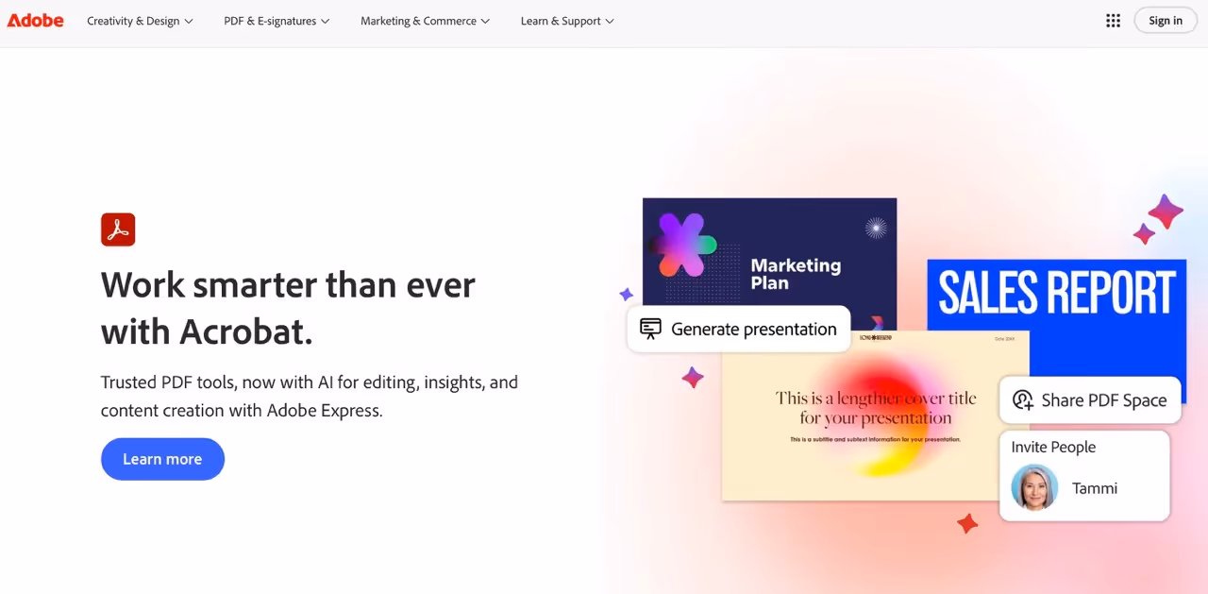Click the Sign in button

1166,21
